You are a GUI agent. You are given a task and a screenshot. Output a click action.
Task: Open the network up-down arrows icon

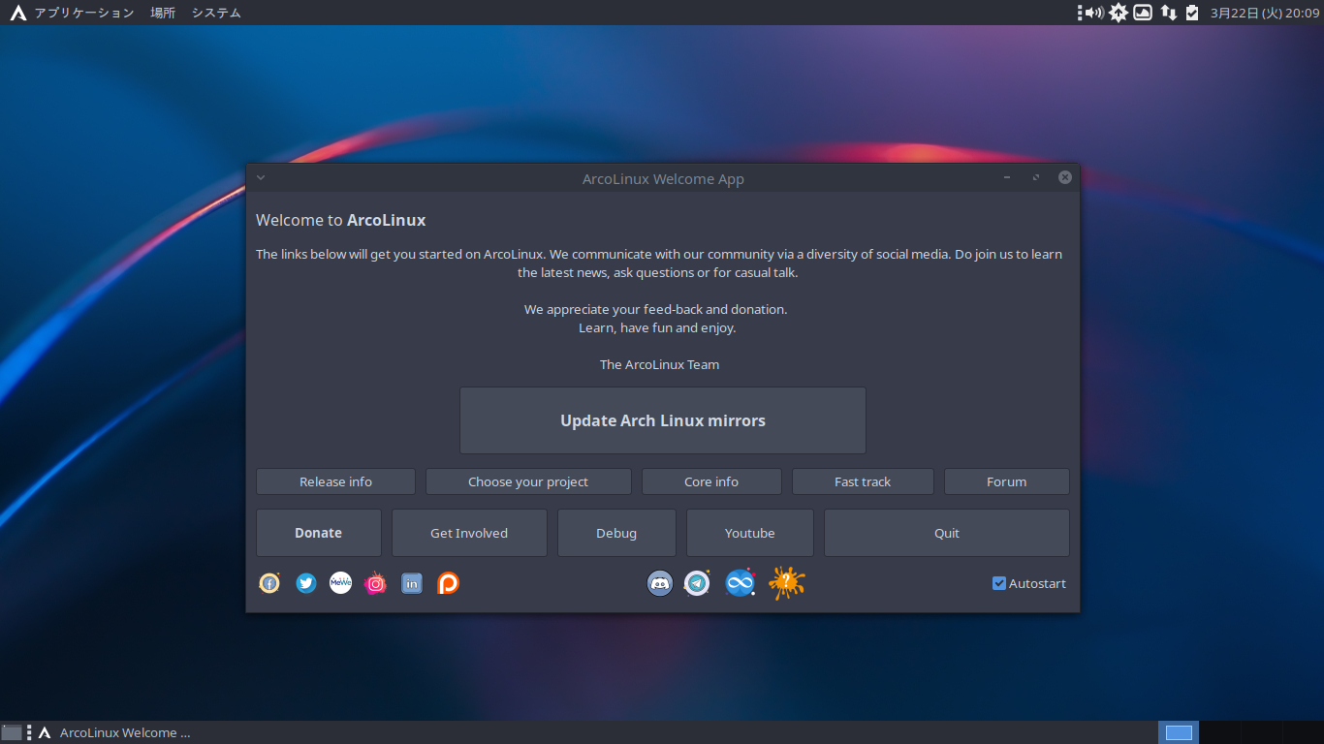1169,13
